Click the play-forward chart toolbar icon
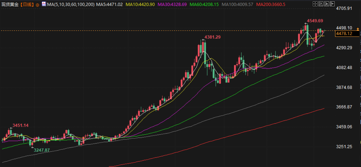 327,4
